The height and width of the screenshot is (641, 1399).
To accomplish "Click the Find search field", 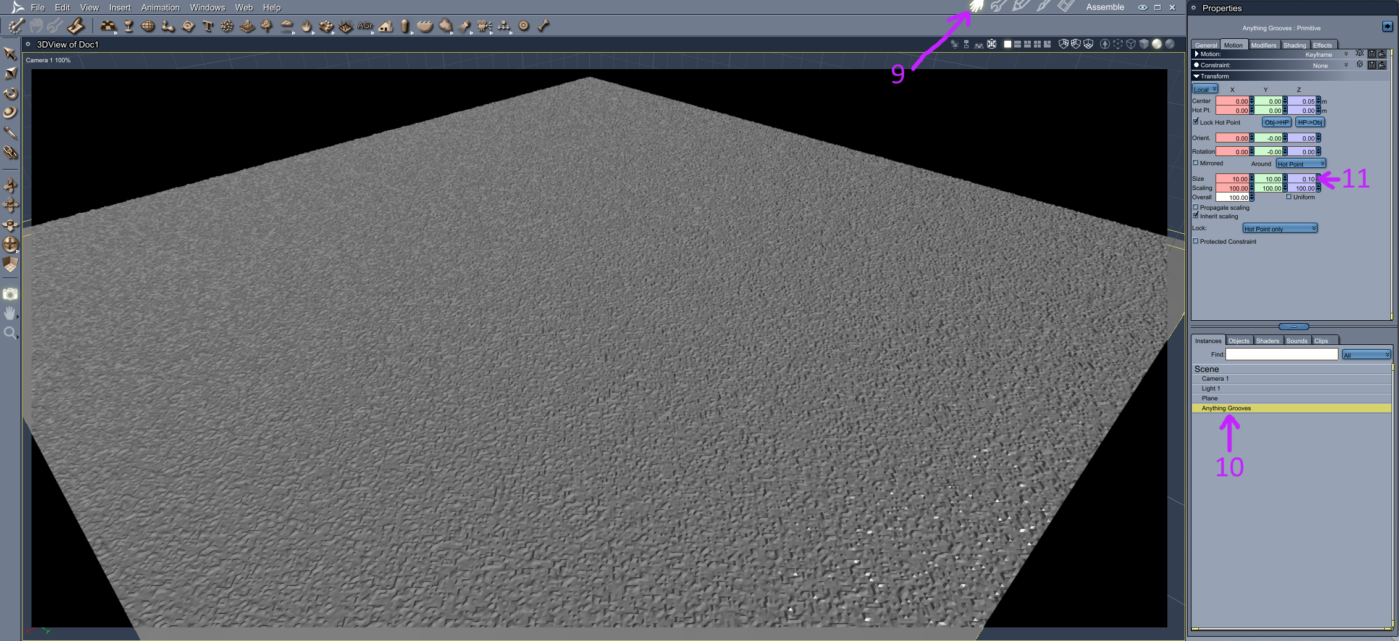I will tap(1282, 354).
